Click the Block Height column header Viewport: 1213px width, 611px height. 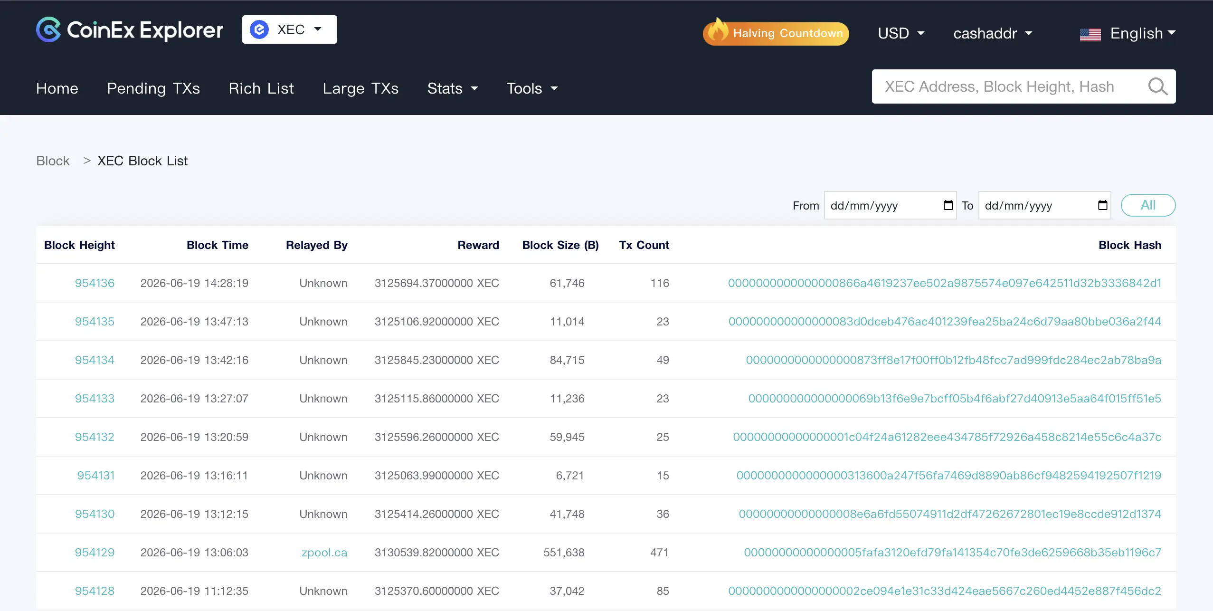[x=79, y=245]
